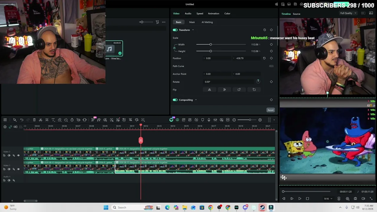377x212 pixels.
Task: Mute the Audio 1 track
Action: tap(9, 180)
